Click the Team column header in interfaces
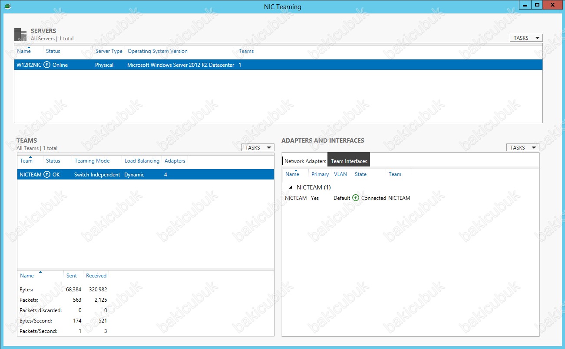 tap(395, 174)
